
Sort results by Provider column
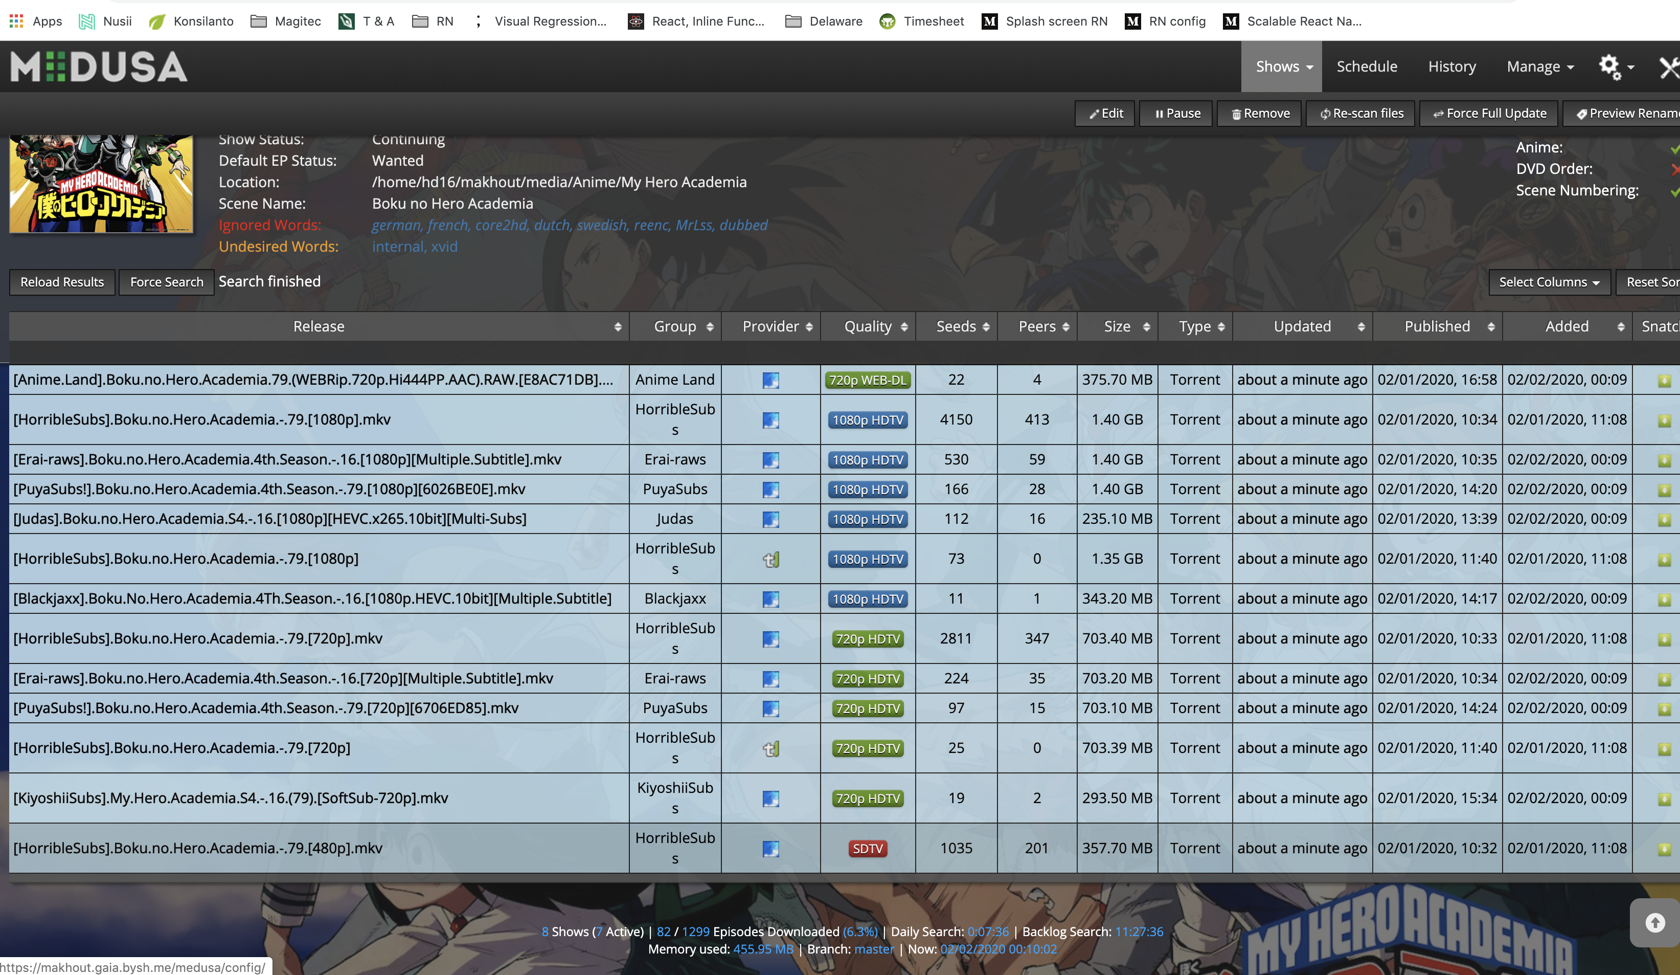pos(770,326)
